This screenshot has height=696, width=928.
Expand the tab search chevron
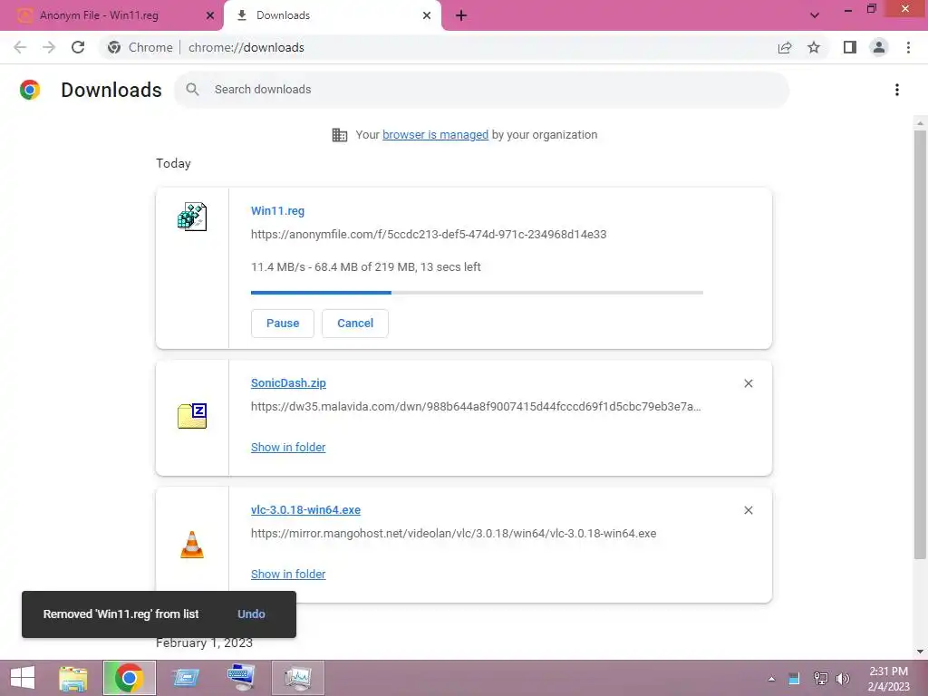(815, 15)
